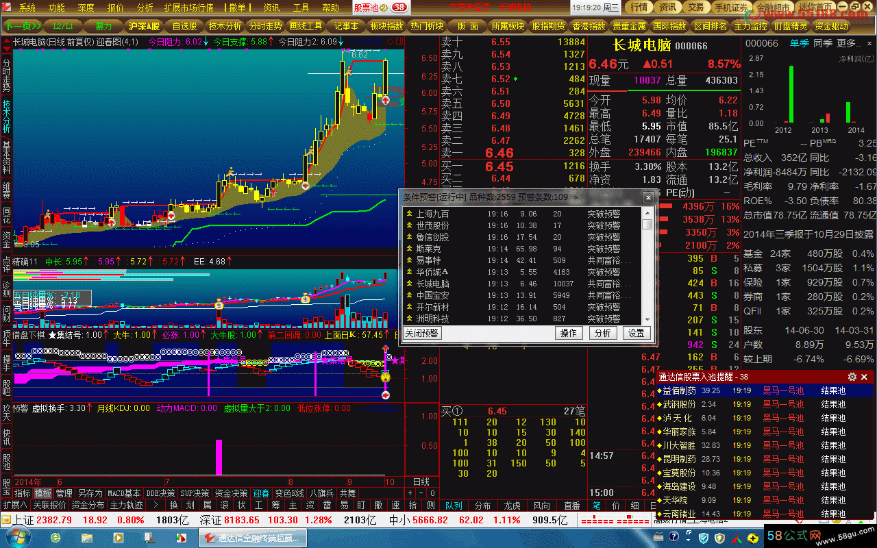Switch to 指标 tab under chart

23,493
